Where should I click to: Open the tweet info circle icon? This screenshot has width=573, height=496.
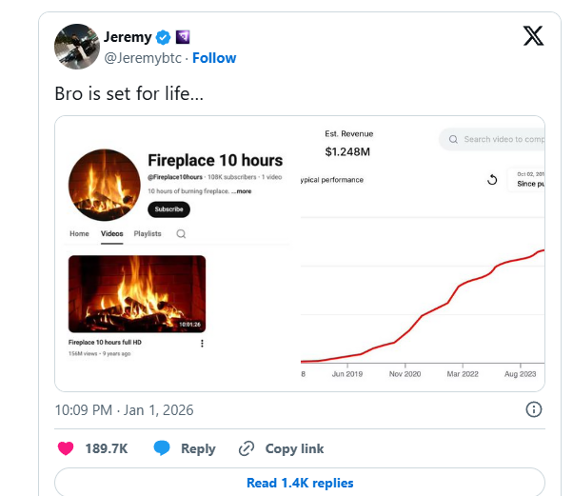[x=534, y=409]
